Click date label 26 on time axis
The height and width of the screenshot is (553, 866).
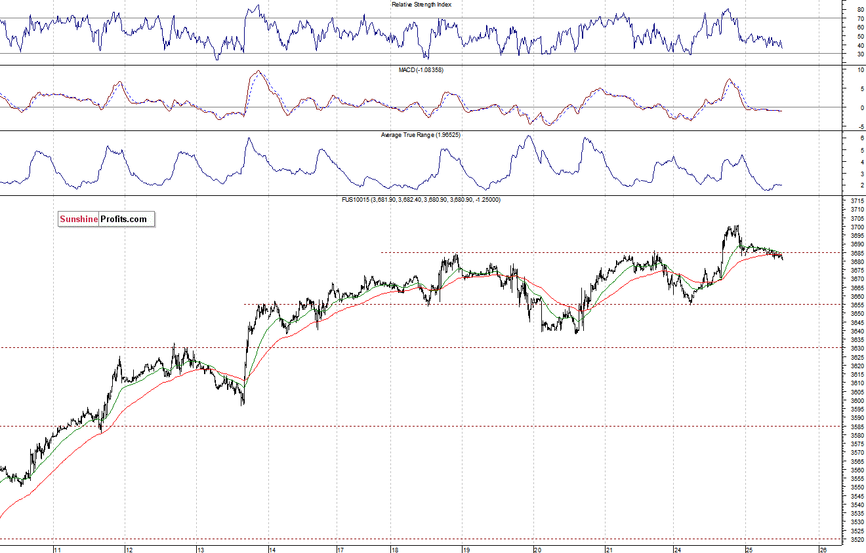tap(824, 550)
